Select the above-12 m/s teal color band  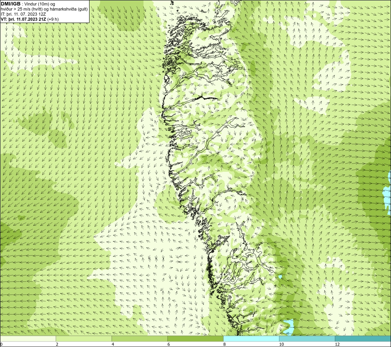tap(363, 339)
